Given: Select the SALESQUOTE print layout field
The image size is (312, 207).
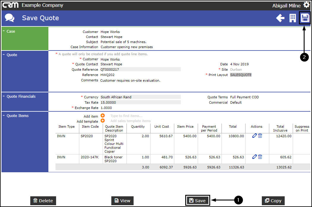Looking at the screenshot, I should [241, 75].
